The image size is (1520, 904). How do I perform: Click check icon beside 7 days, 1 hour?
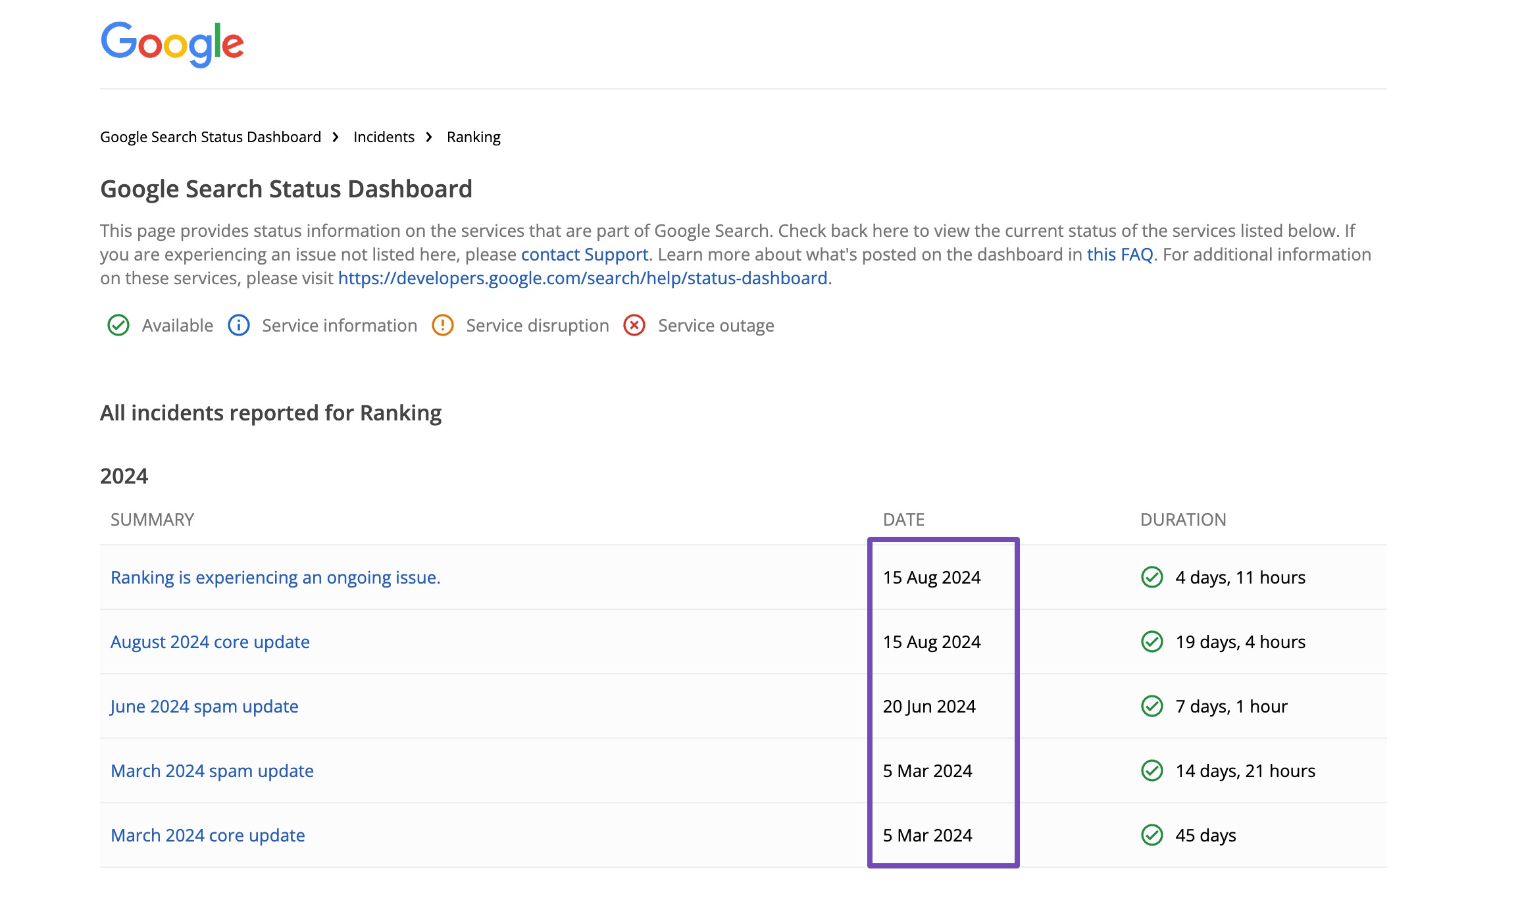1152,706
